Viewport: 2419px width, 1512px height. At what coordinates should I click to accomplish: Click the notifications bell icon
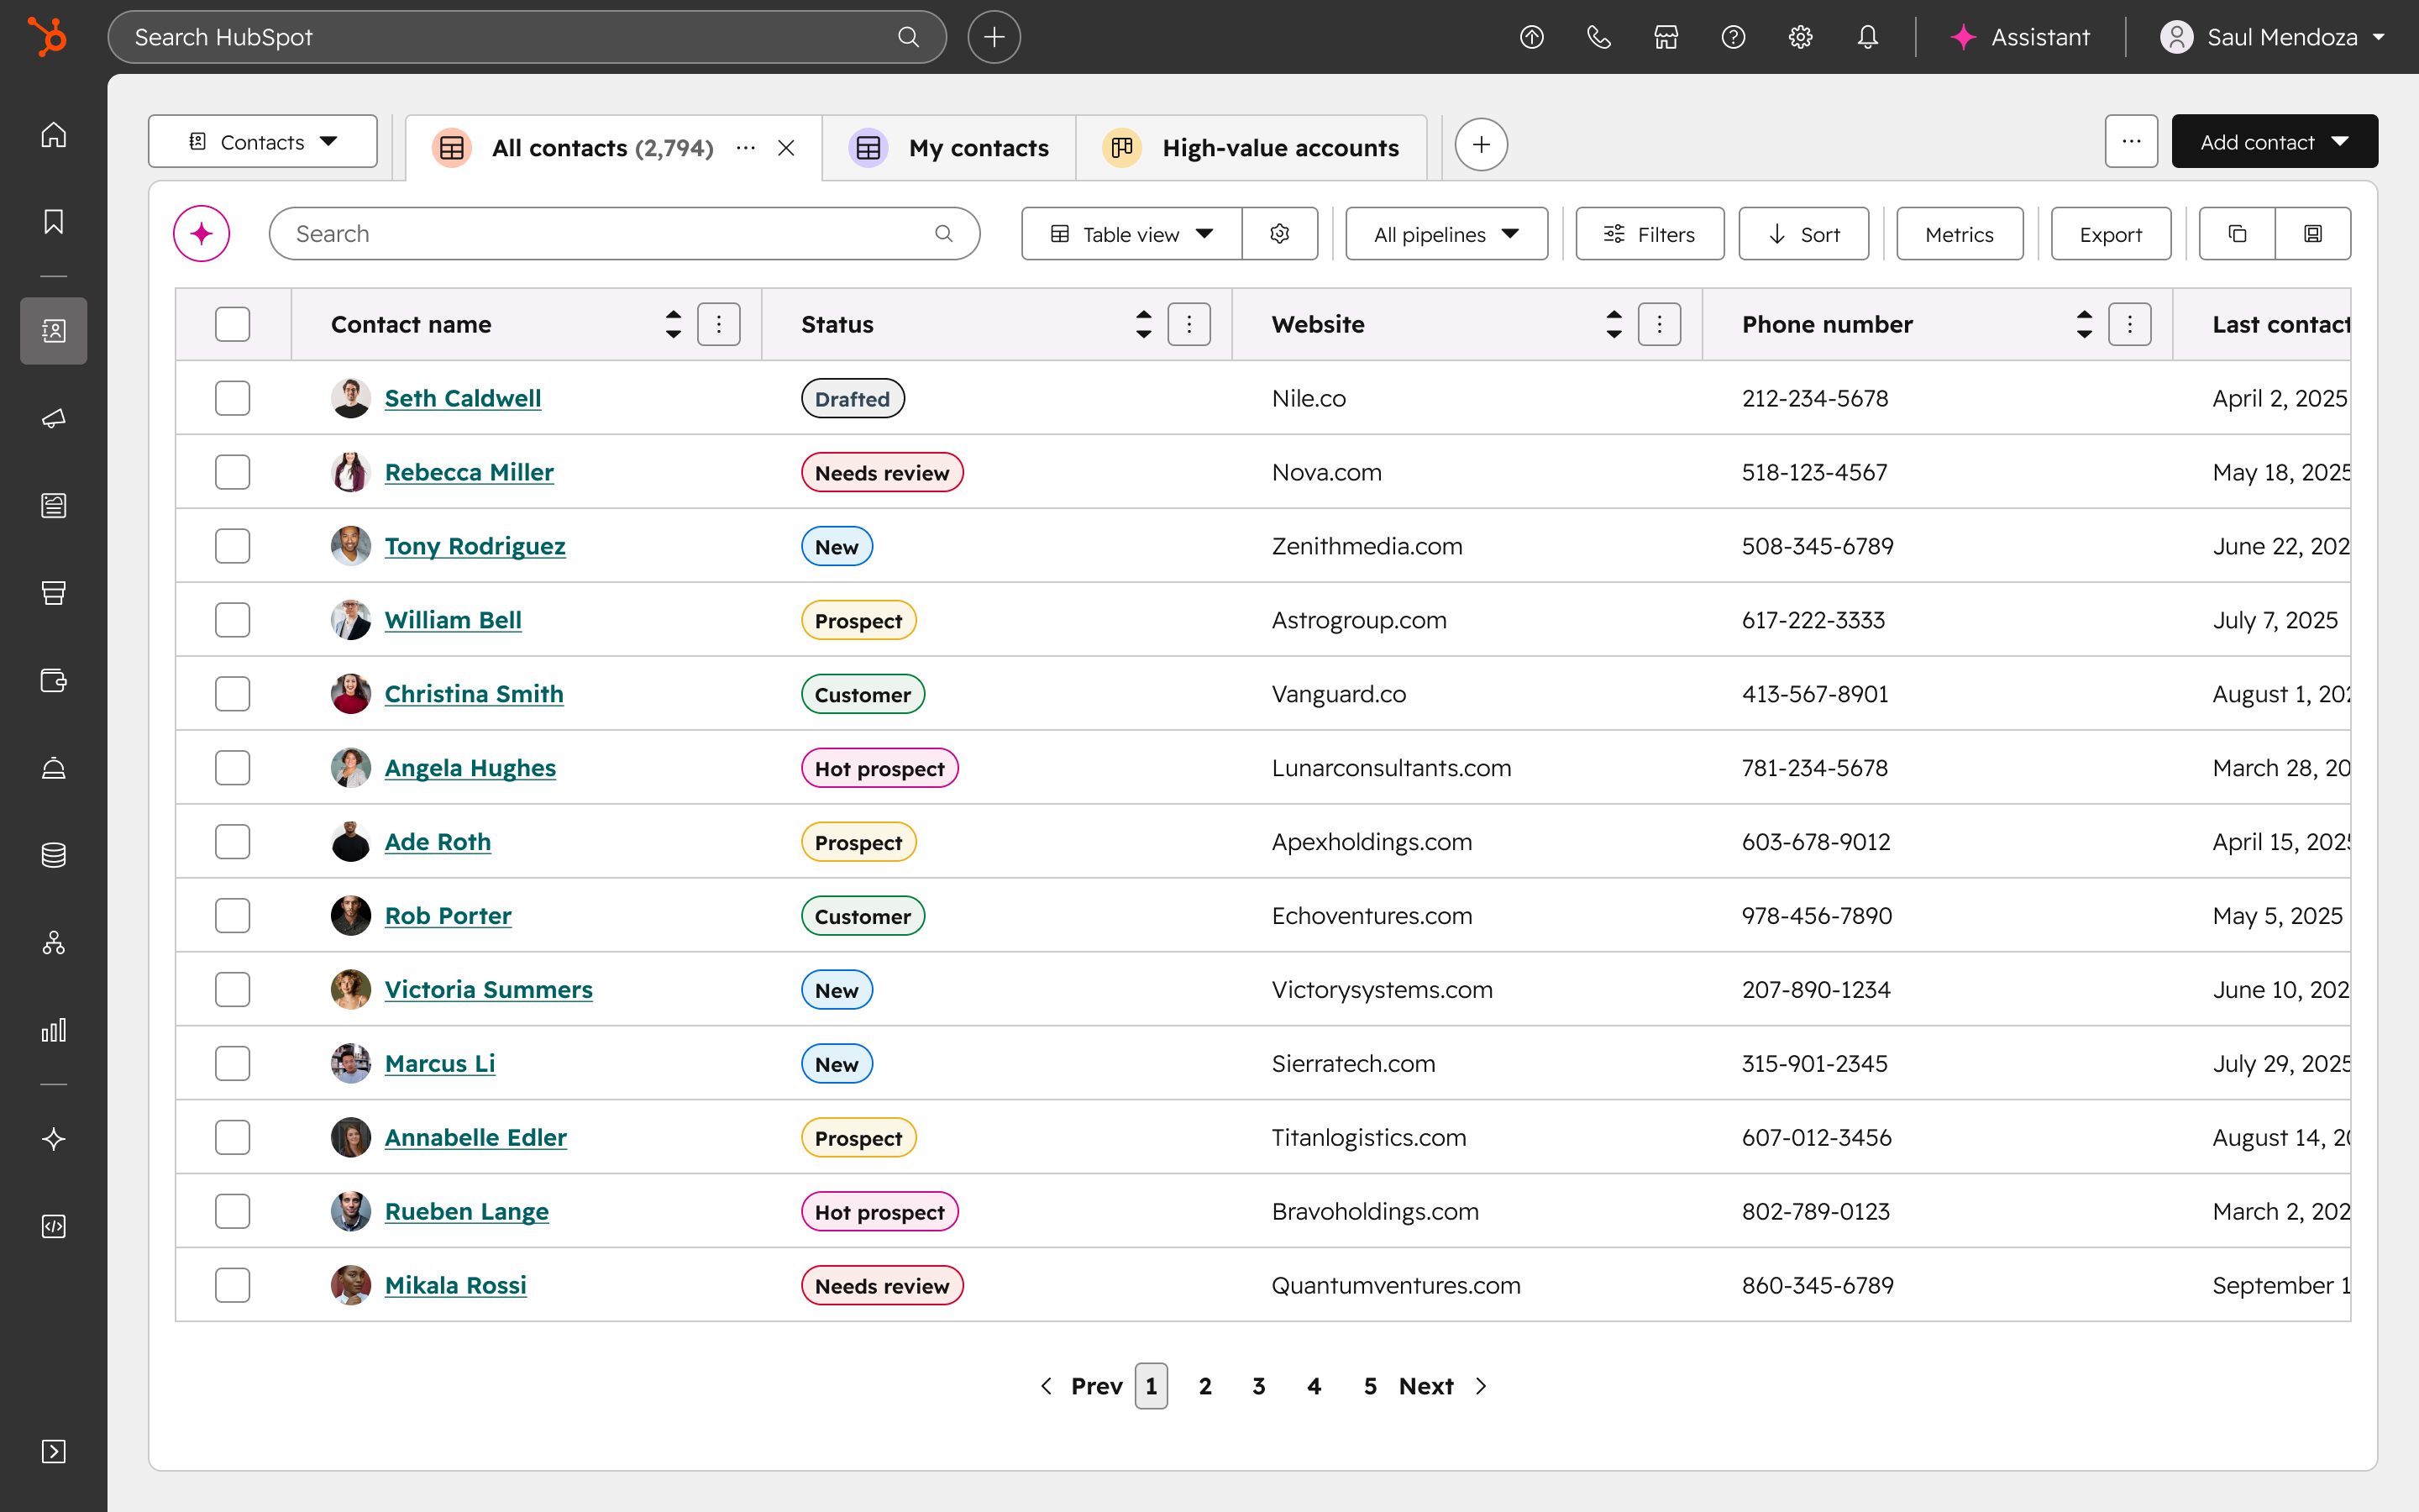(1866, 37)
